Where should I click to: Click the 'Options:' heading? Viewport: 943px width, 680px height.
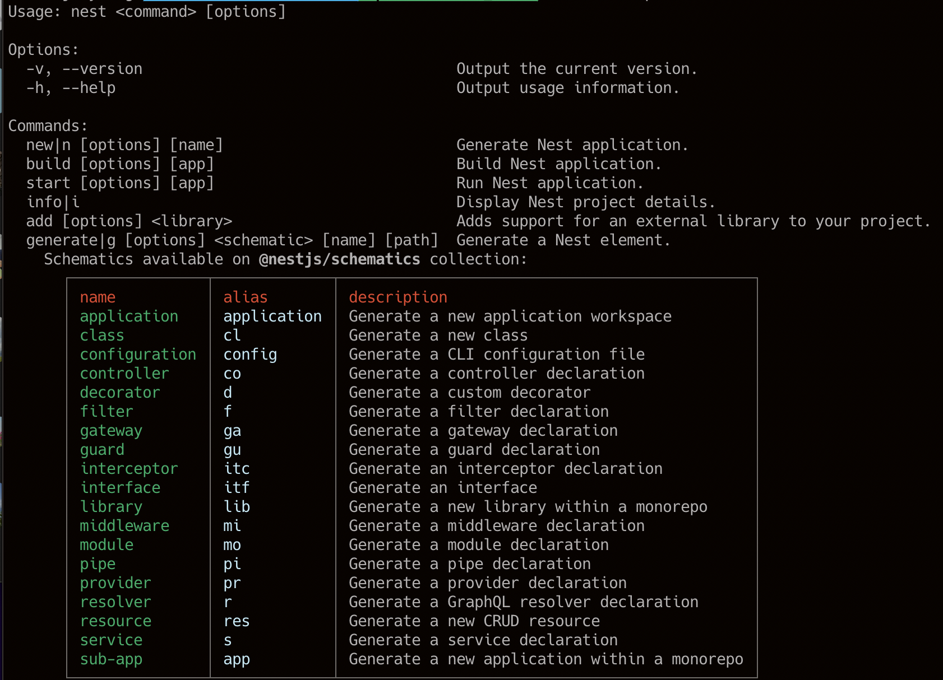point(43,50)
